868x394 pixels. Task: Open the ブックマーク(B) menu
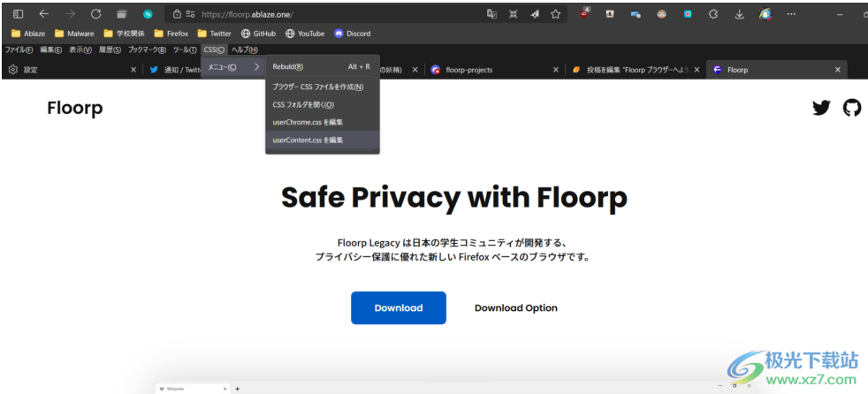pos(147,49)
